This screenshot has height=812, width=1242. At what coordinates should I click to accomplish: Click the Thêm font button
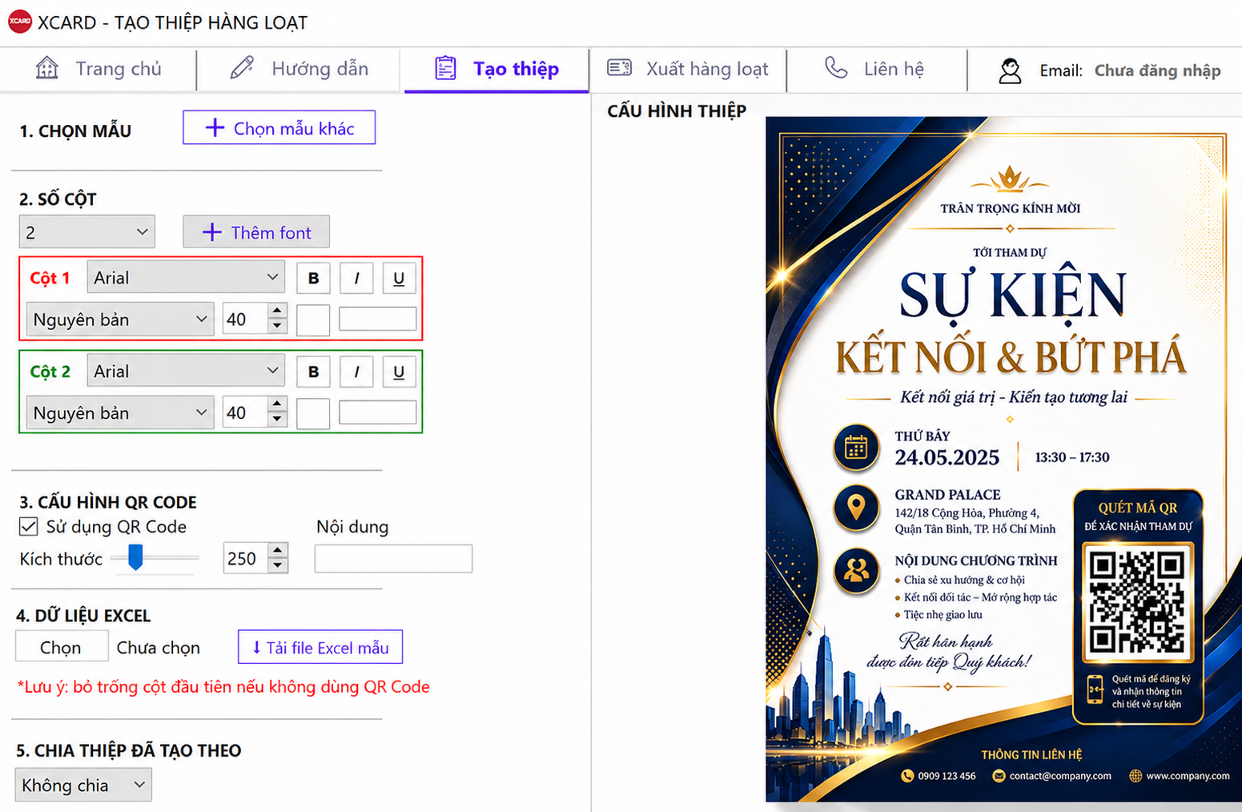click(x=256, y=232)
